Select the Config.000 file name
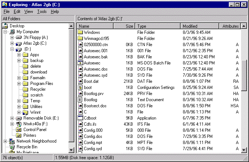The width and height of the screenshot is (249, 162). [x=93, y=130]
